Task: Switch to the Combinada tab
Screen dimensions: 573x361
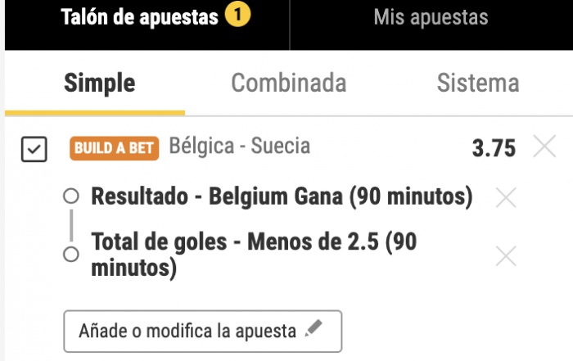Action: (x=288, y=83)
